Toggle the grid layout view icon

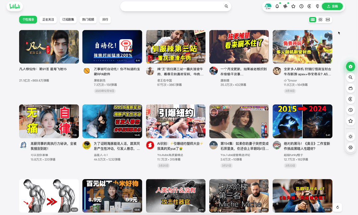pyautogui.click(x=312, y=20)
